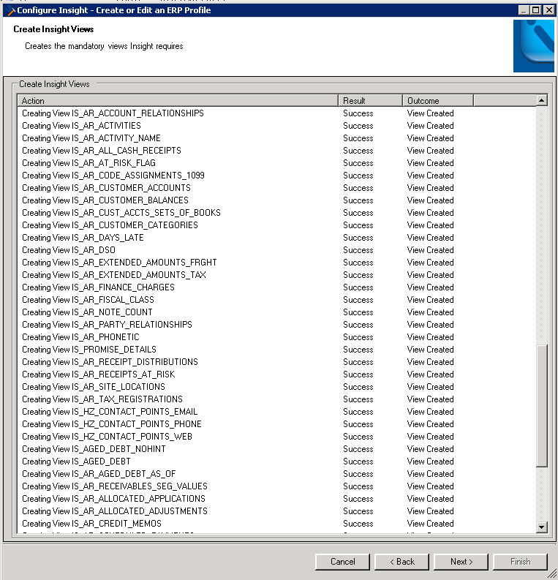Maximize the Configure Insight dialog
The height and width of the screenshot is (580, 558).
click(536, 10)
